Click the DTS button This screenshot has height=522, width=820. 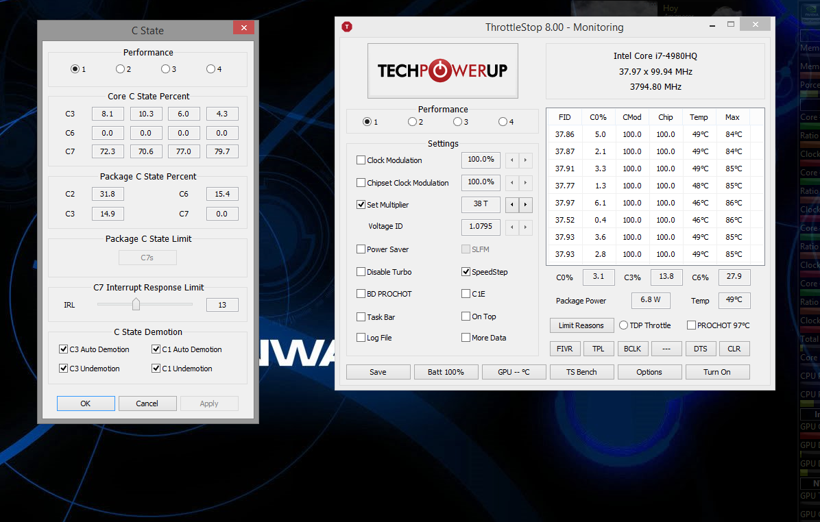700,349
